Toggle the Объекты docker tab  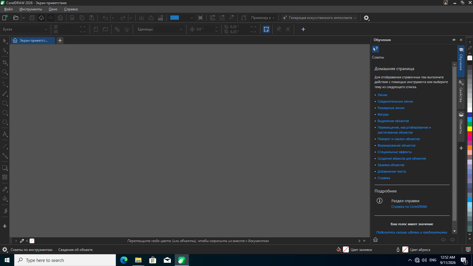point(461,123)
